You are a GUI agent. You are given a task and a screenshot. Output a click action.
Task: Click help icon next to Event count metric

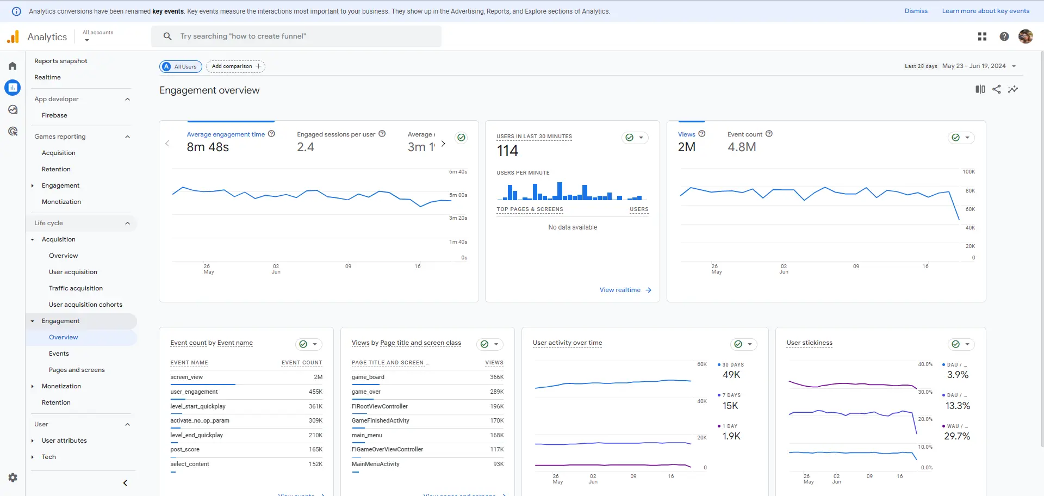click(769, 134)
